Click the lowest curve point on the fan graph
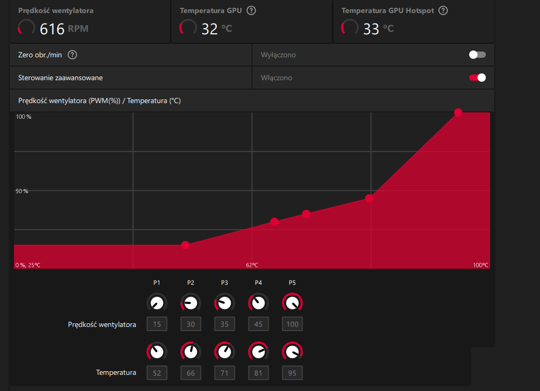This screenshot has height=391, width=540. 185,245
